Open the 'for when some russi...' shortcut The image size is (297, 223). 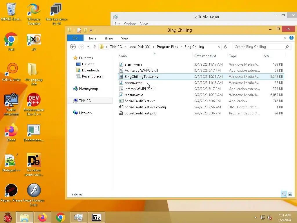(34, 165)
